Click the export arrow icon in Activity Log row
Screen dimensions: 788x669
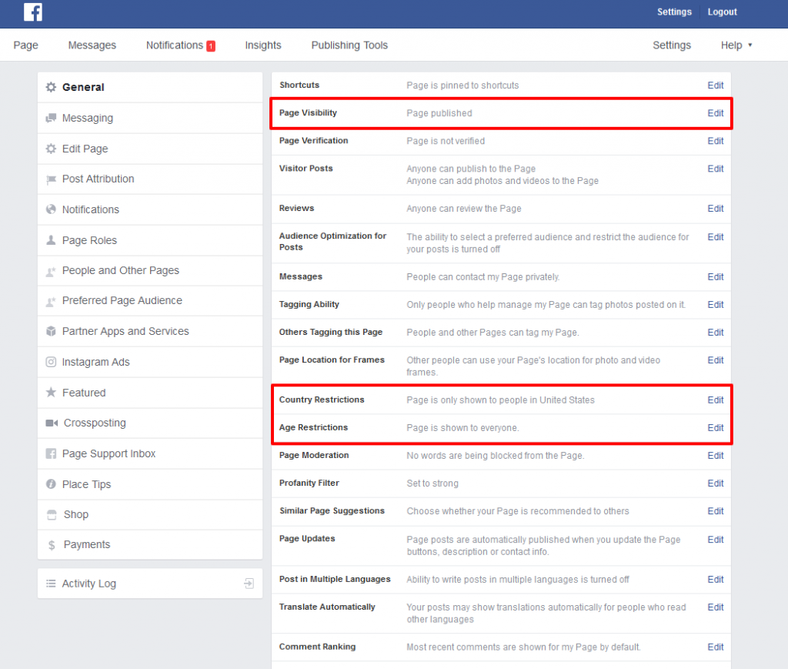(x=248, y=584)
